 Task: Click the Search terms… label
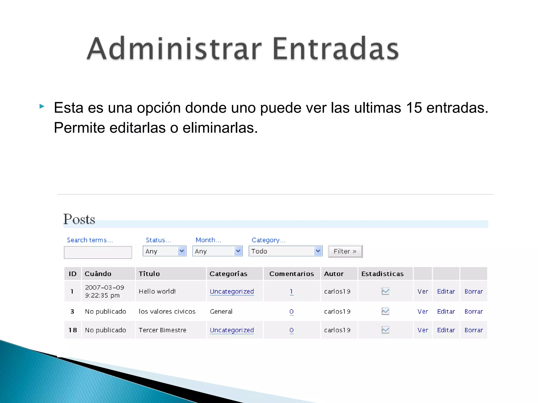tap(90, 240)
